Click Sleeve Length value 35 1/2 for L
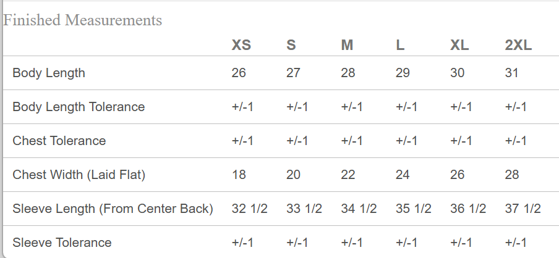 click(413, 209)
